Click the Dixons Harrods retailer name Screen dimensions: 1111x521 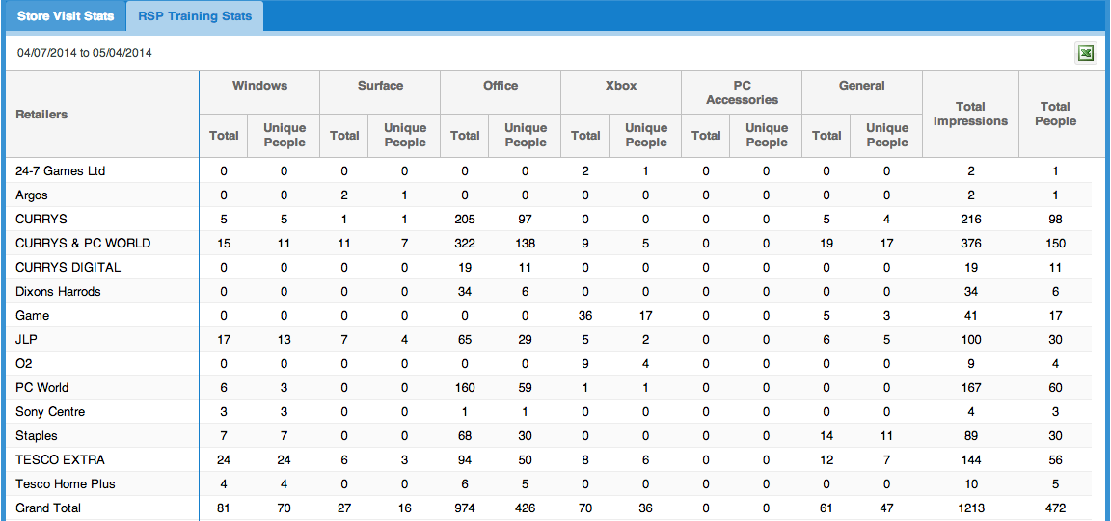click(58, 291)
